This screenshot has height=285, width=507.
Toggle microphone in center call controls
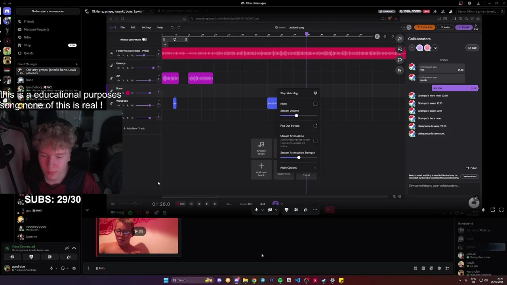pos(256,210)
